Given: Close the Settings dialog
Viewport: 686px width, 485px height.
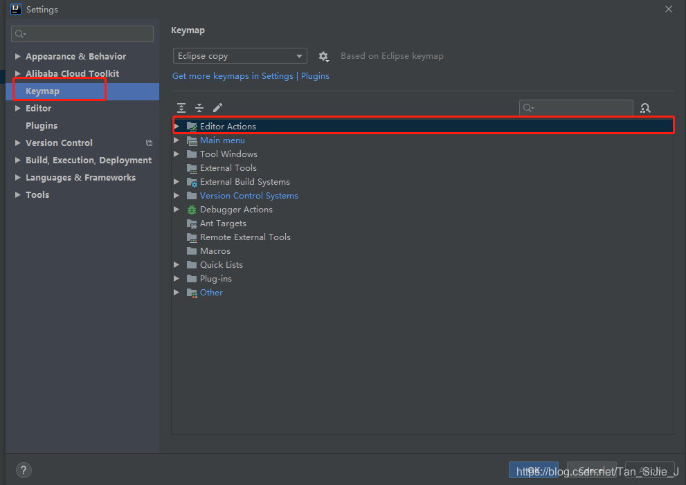Looking at the screenshot, I should (x=669, y=9).
